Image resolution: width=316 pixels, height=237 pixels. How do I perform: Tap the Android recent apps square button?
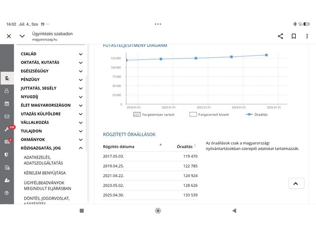click(x=81, y=211)
